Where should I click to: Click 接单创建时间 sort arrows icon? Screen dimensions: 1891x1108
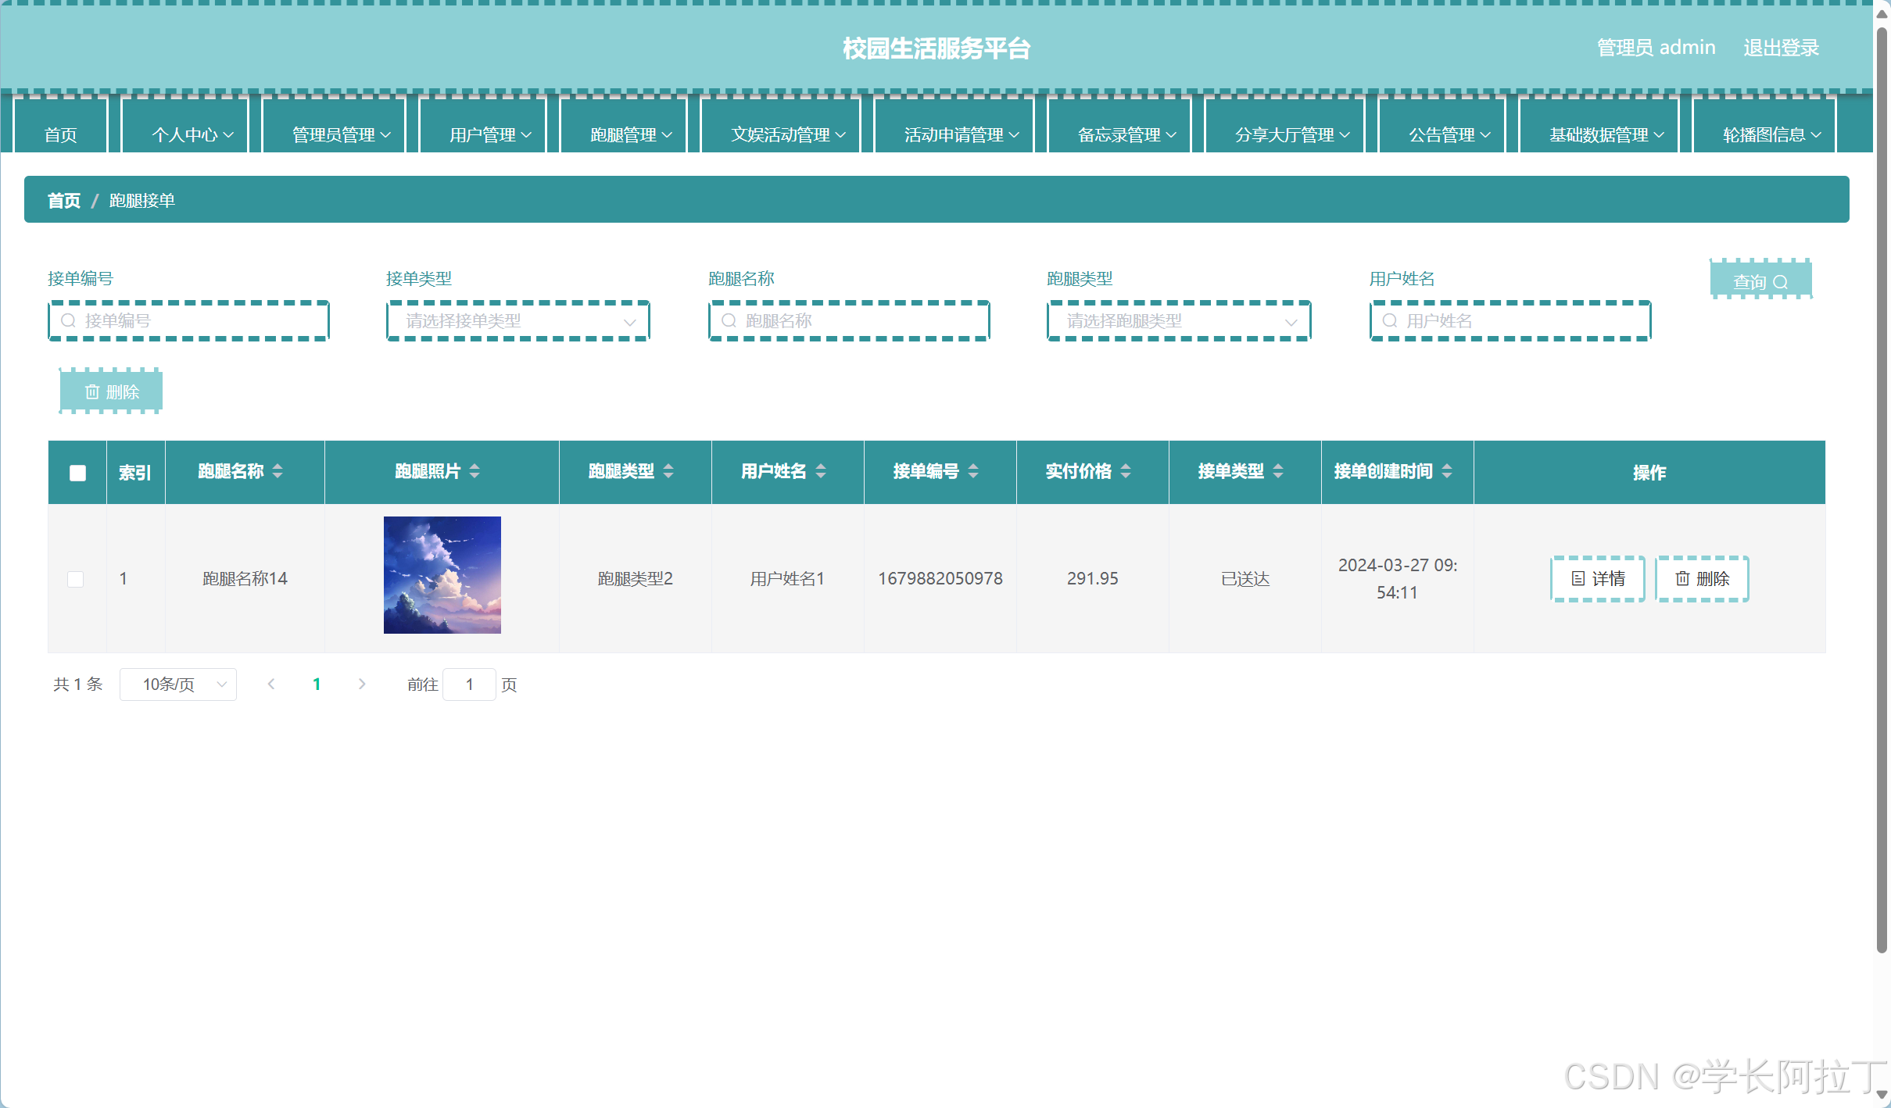point(1447,471)
